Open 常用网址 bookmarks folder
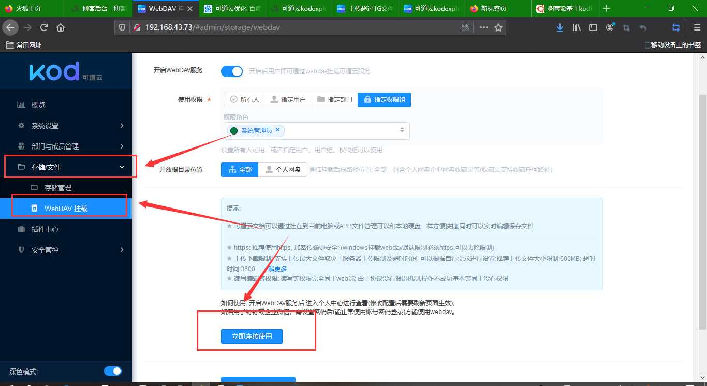 (24, 45)
